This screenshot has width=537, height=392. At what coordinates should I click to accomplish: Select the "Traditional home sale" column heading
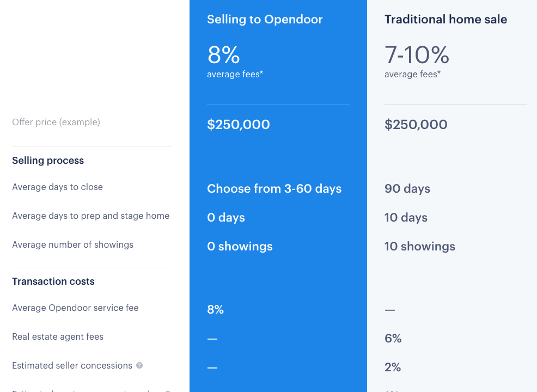[446, 20]
